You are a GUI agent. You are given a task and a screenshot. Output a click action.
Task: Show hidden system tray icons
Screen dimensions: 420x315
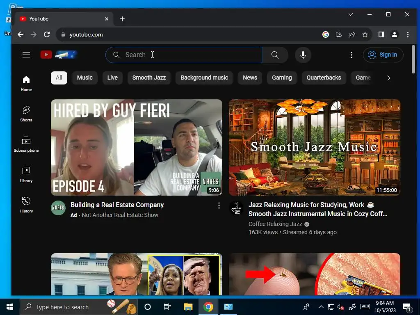[321, 307]
